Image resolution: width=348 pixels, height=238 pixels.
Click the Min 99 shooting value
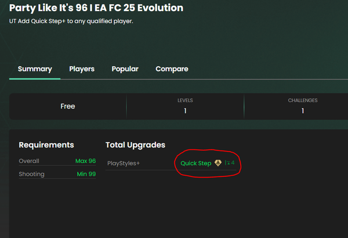[x=86, y=174]
